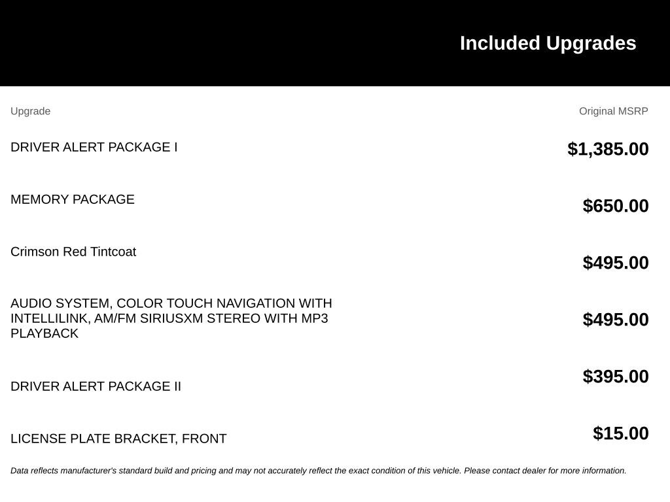Click the $495.00 price beside the audio system
Screen dimensions: 670x502
pyautogui.click(x=615, y=319)
